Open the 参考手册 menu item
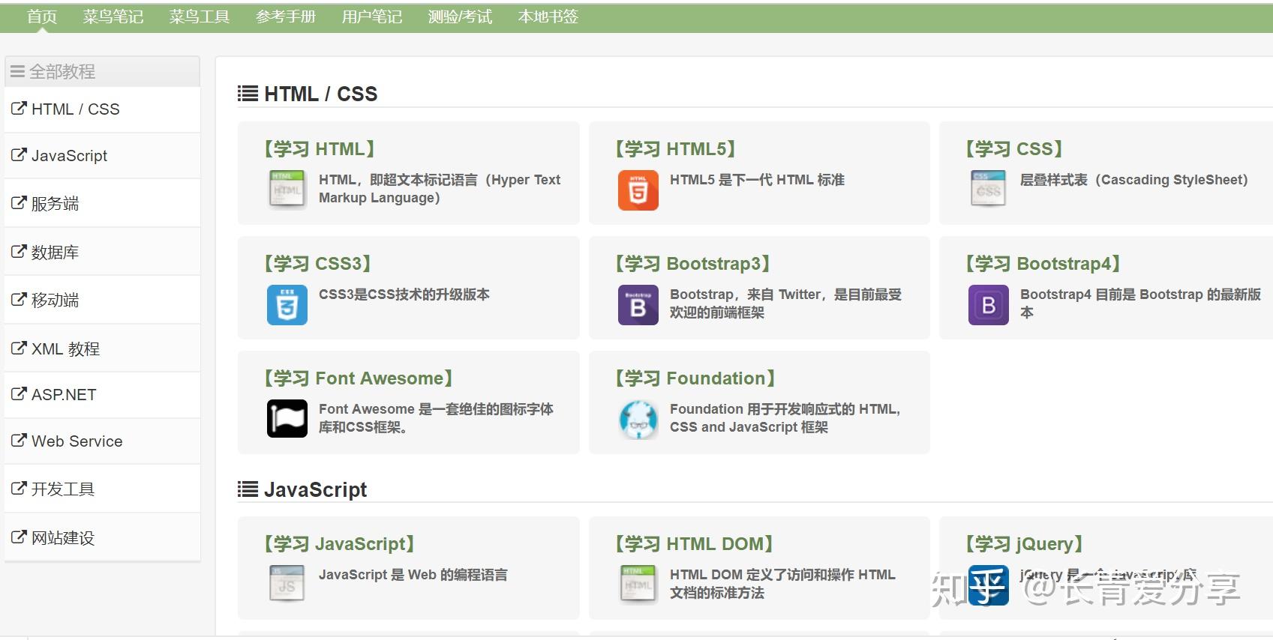The height and width of the screenshot is (640, 1273). click(286, 16)
